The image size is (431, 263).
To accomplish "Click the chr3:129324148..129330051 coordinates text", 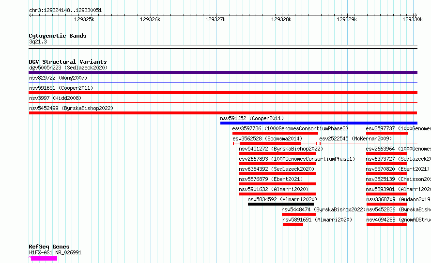I will coord(65,11).
